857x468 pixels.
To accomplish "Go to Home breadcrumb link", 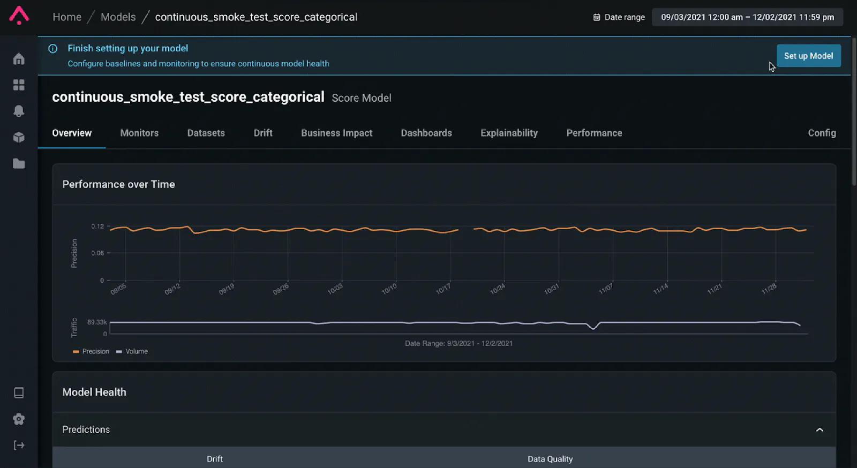I will pos(67,17).
